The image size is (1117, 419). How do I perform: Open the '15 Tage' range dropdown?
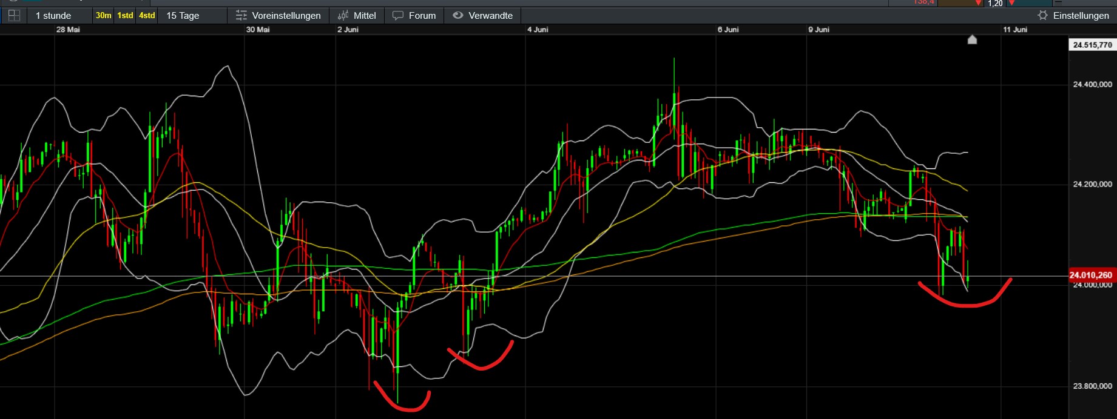tap(192, 16)
